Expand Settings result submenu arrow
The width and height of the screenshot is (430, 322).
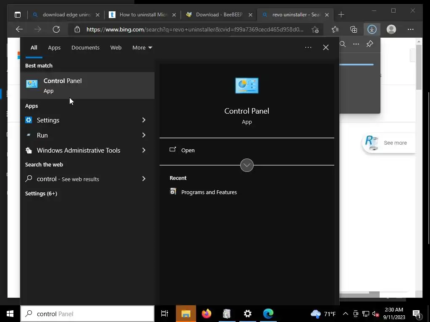coord(144,120)
